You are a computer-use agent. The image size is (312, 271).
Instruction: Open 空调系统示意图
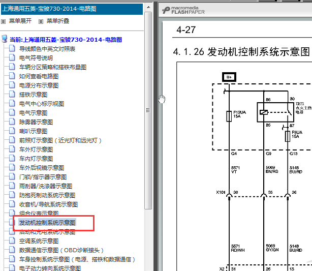[39, 241]
